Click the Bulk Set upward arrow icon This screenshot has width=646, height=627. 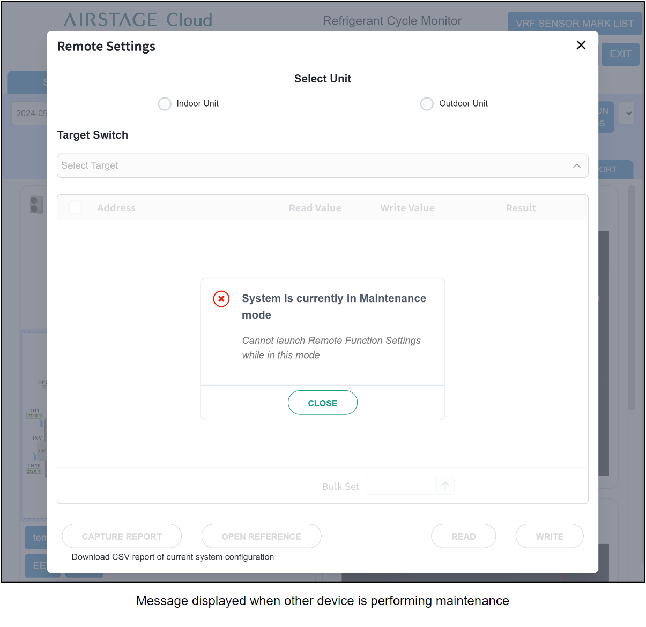point(445,486)
